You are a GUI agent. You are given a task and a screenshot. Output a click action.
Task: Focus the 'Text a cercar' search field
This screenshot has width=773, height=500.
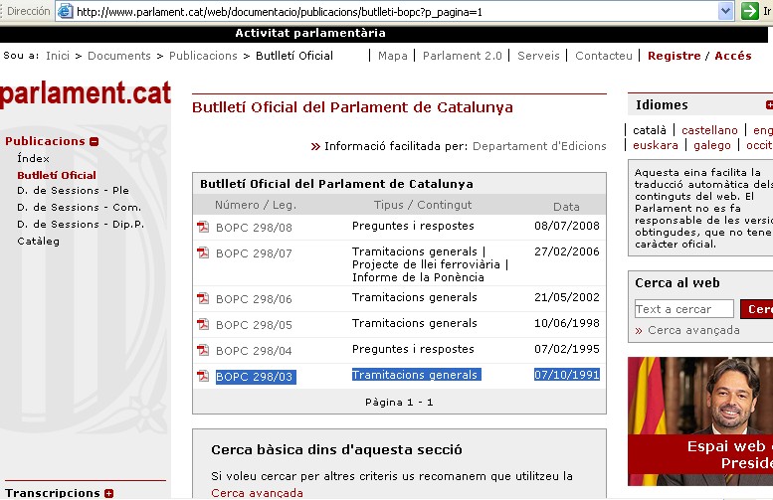tap(684, 309)
